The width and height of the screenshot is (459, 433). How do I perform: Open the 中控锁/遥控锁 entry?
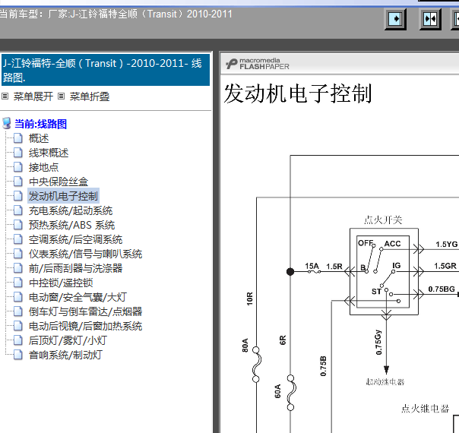(61, 283)
